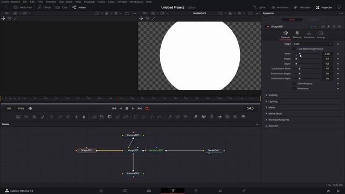Select the Camera3D1 node
The width and height of the screenshot is (345, 194).
tap(133, 135)
